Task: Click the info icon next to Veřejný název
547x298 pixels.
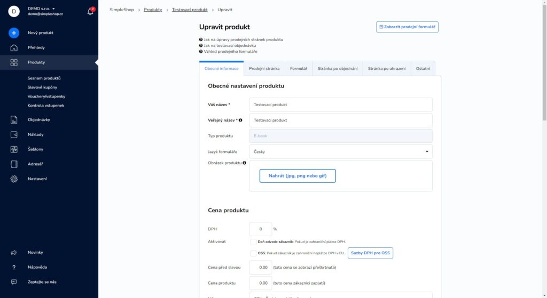Action: (x=240, y=120)
